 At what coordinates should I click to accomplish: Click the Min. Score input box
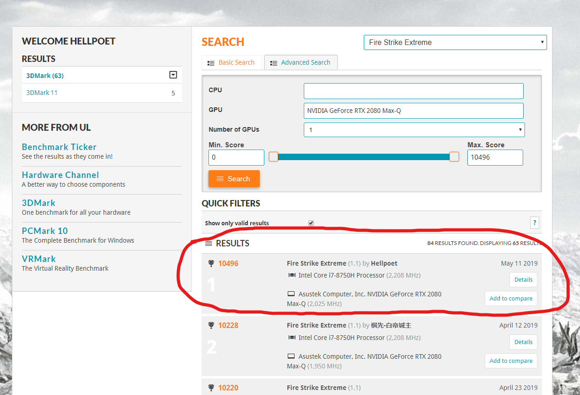[x=236, y=157]
